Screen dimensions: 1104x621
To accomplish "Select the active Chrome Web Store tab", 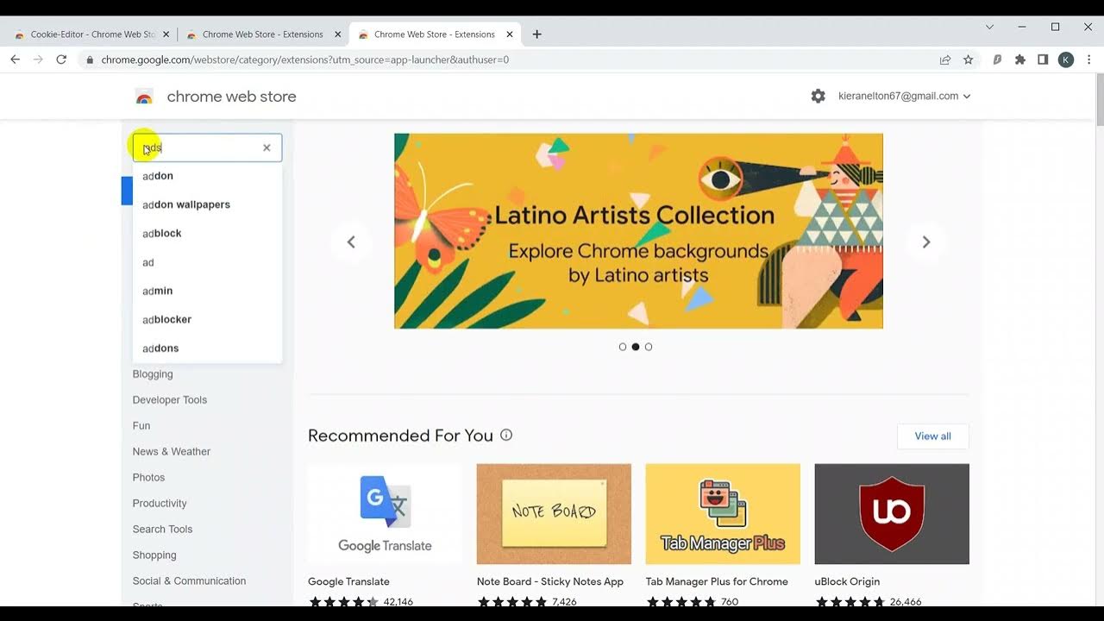I will (x=435, y=34).
